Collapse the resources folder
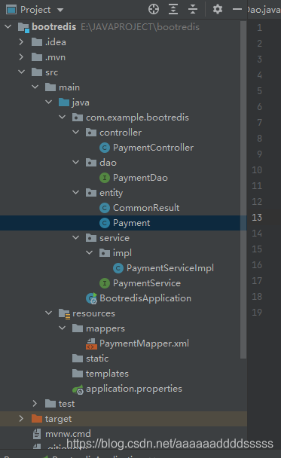Screen dimensions: 281x458 coord(48,313)
